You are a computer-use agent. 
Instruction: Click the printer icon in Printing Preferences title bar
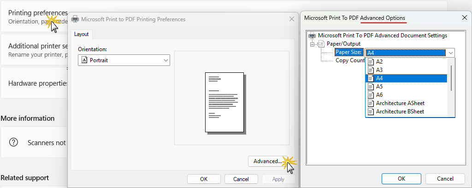coord(75,19)
